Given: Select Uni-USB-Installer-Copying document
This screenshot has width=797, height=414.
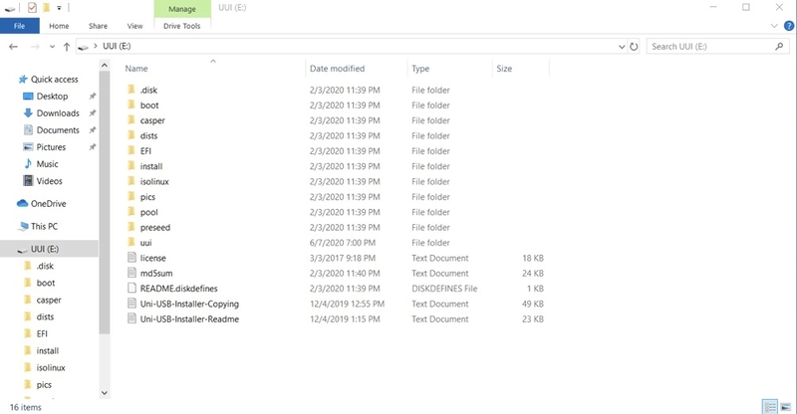Looking at the screenshot, I should (189, 304).
